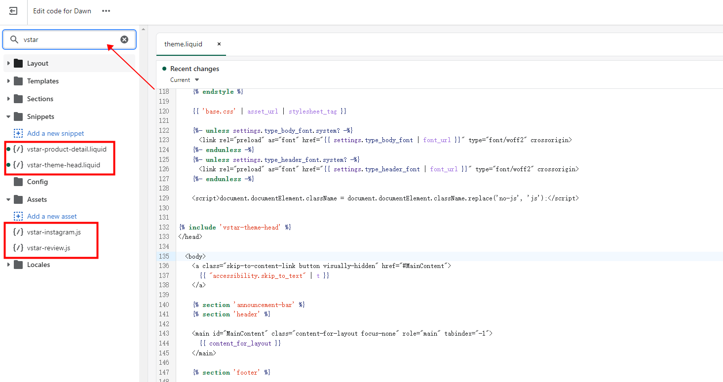Viewport: 723px width, 382px height.
Task: Click the exit editor icon at top left
Action: point(13,11)
